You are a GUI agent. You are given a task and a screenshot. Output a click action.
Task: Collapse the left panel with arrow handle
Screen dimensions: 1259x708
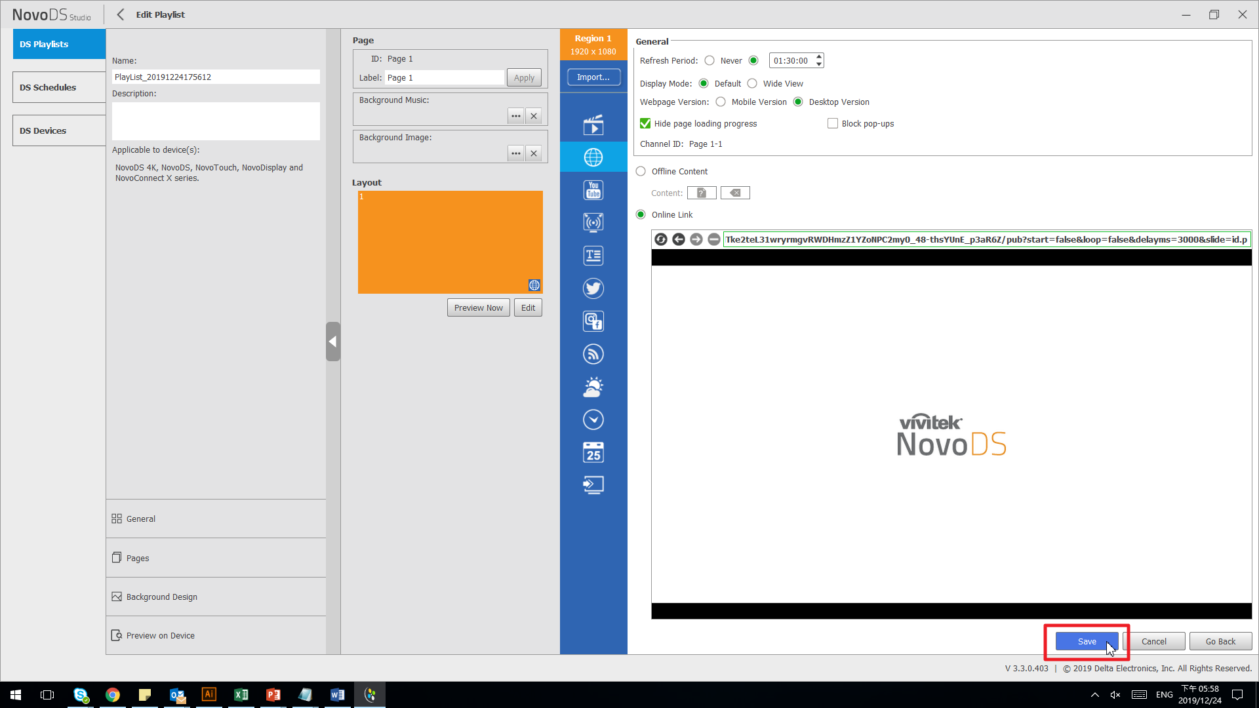333,342
